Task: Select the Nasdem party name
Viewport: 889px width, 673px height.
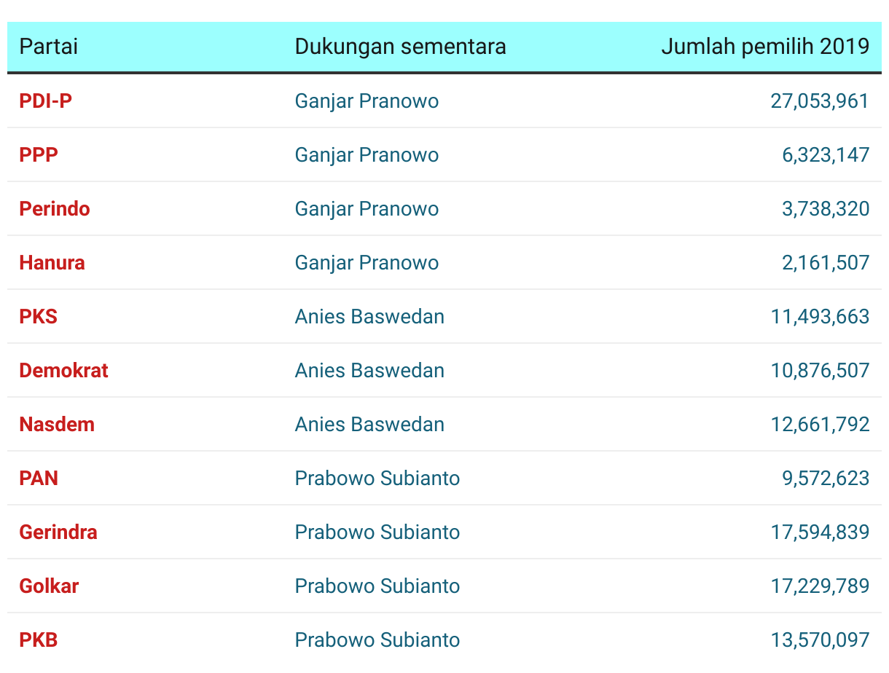Action: pyautogui.click(x=57, y=424)
